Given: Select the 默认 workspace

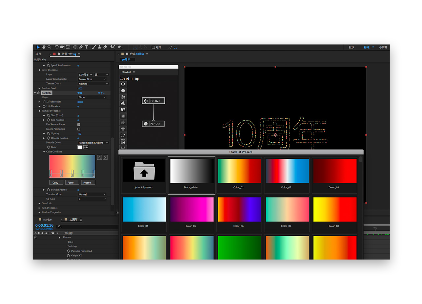Looking at the screenshot, I should 351,47.
